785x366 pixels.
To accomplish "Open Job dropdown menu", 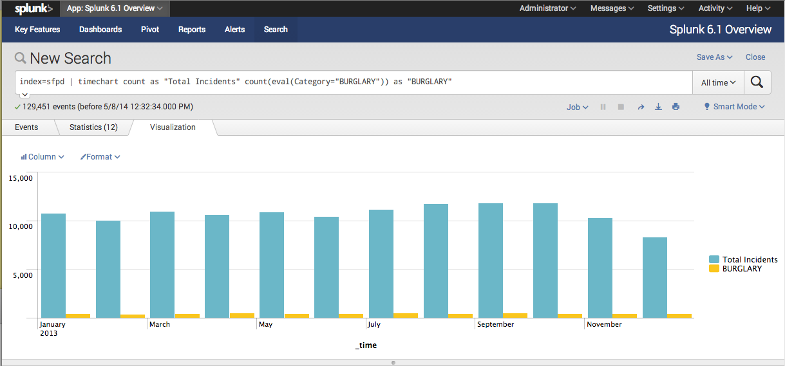I will click(578, 107).
